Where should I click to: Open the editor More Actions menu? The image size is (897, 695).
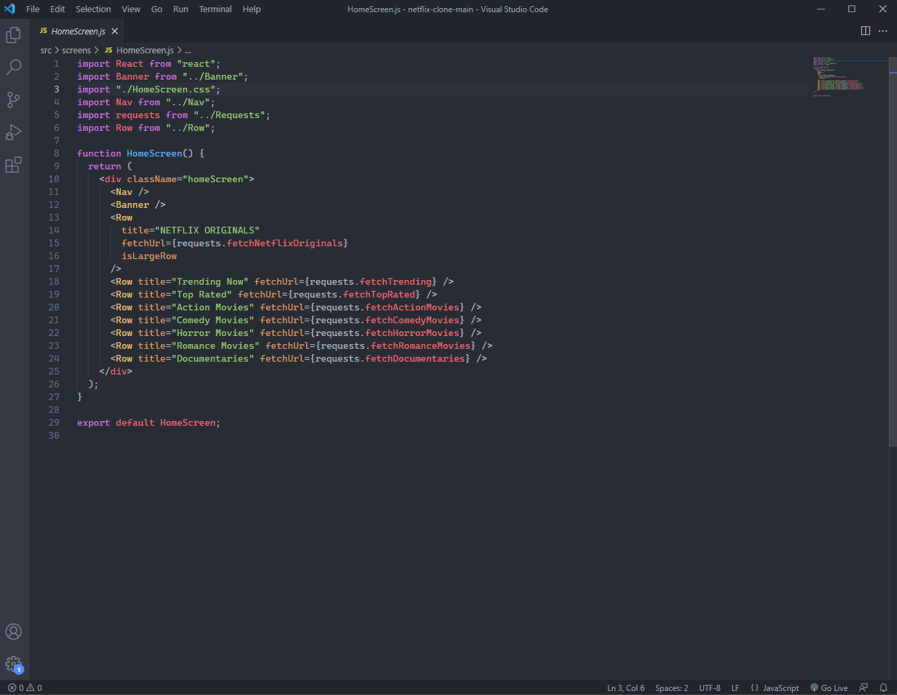pyautogui.click(x=883, y=31)
